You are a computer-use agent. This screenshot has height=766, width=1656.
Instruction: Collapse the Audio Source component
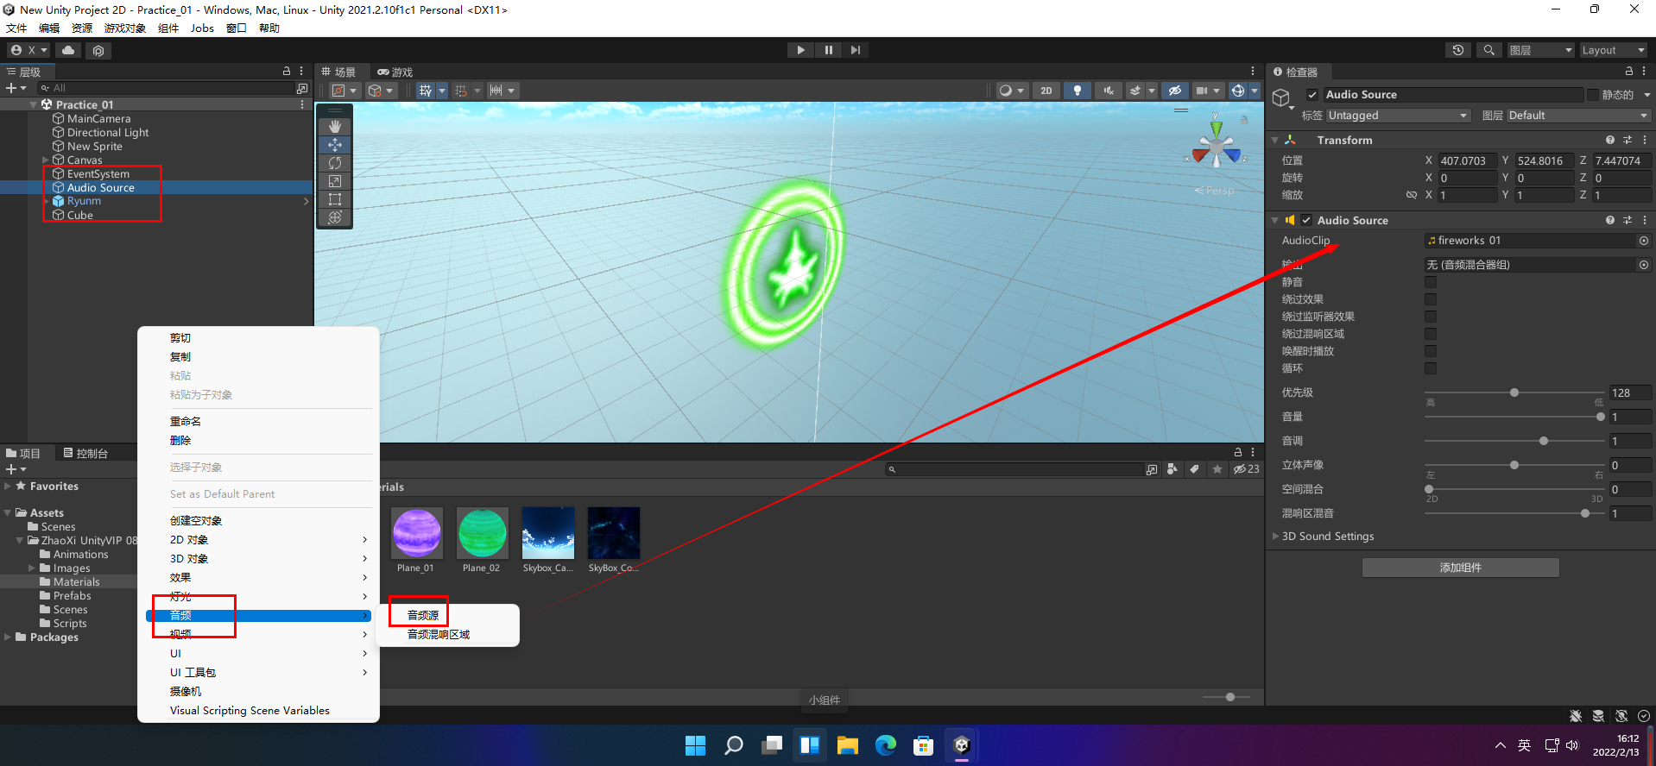[x=1275, y=220]
